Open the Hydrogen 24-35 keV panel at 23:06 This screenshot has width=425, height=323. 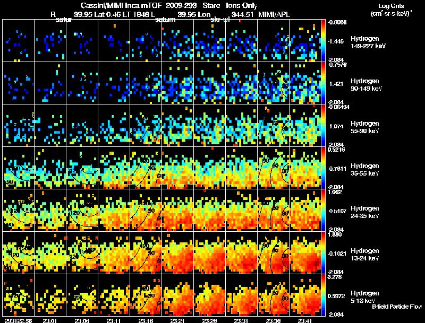click(x=82, y=211)
